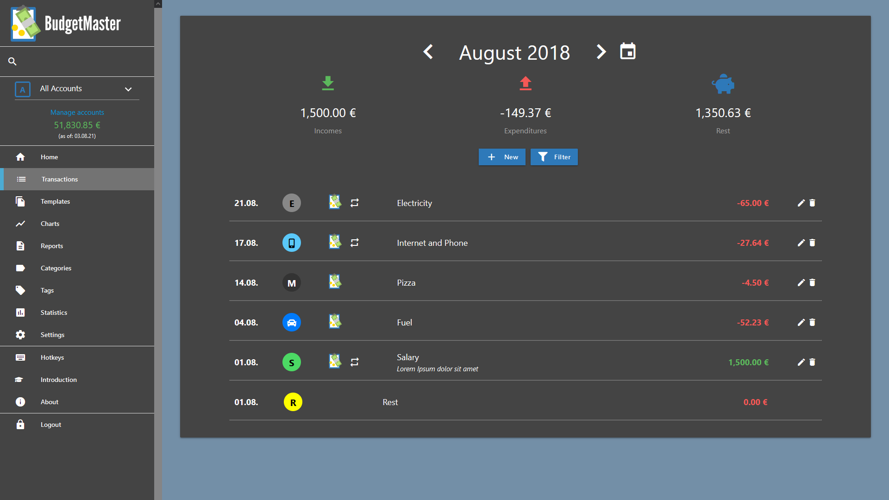
Task: Click account icon on Fuel row
Action: click(x=335, y=321)
